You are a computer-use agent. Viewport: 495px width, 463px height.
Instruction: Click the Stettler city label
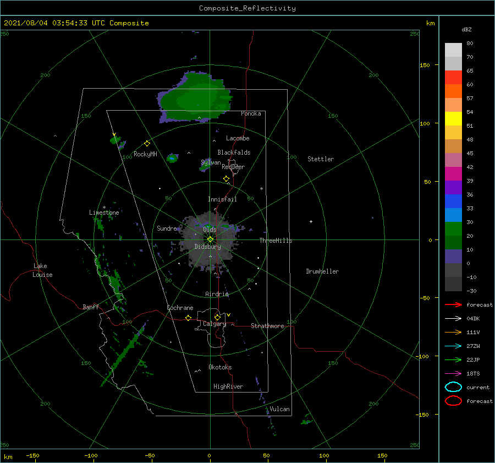(321, 159)
